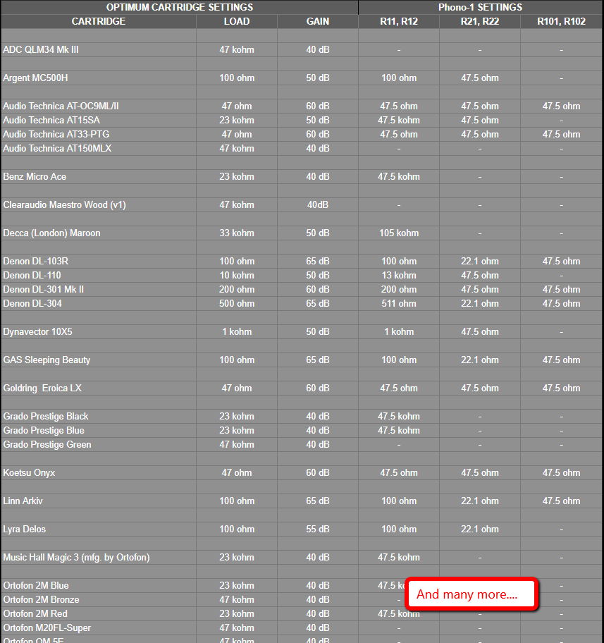
Task: Click the 22.1 ohm cell in Denon DL-103R row
Action: point(480,261)
